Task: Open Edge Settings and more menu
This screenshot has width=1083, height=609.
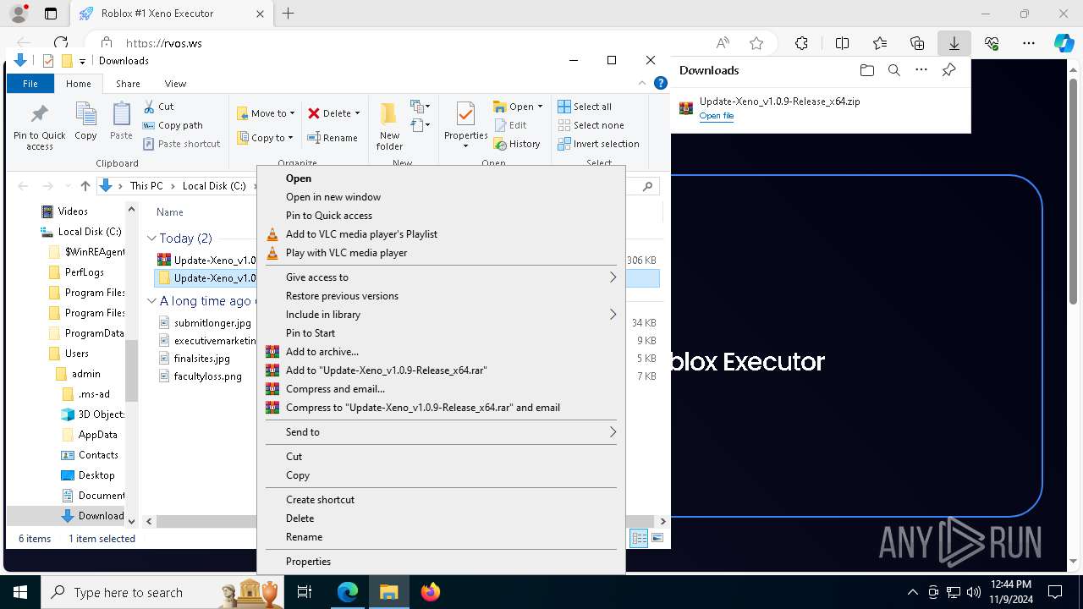Action: pyautogui.click(x=1029, y=43)
